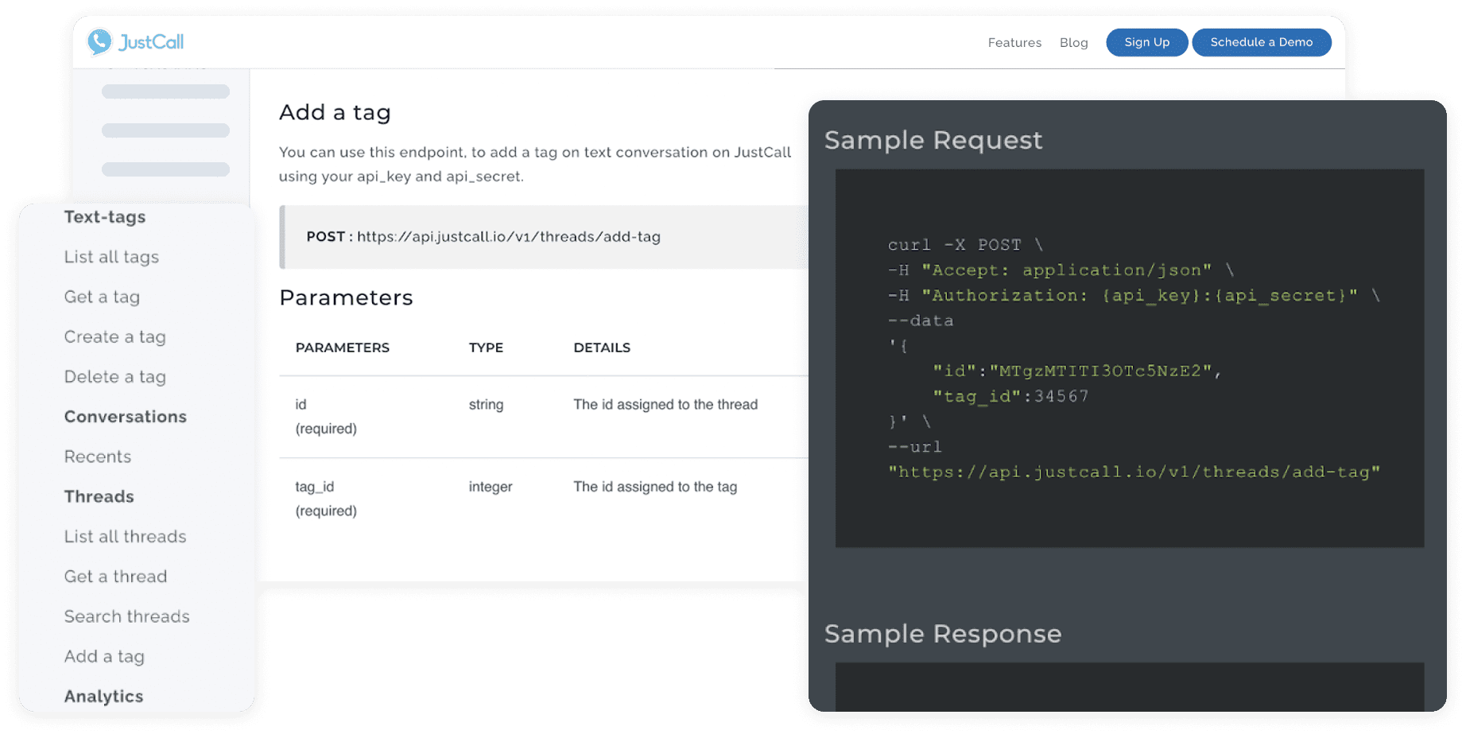
Task: Open Get a thread sidebar entry
Action: point(115,577)
